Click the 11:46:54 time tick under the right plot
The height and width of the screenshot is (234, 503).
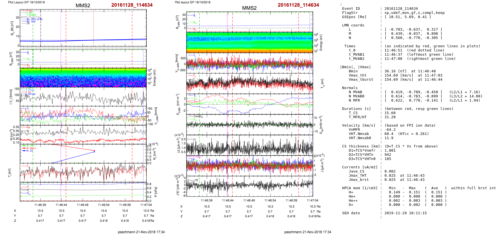point(270,200)
